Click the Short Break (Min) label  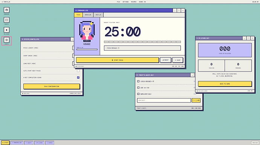click(31, 56)
